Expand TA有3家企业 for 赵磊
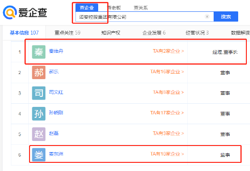The width and height of the screenshot is (250, 171). [168, 133]
